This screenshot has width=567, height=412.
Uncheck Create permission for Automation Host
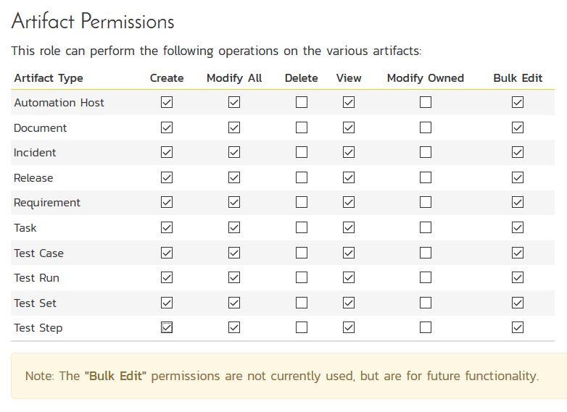pyautogui.click(x=167, y=103)
